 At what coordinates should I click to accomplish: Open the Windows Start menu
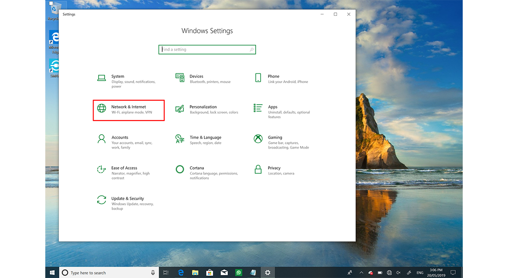(52, 272)
